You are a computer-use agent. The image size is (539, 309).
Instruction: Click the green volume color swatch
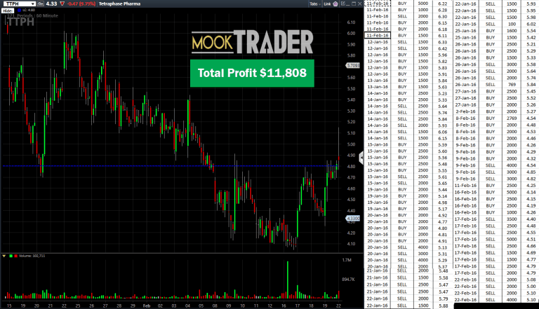[11, 256]
